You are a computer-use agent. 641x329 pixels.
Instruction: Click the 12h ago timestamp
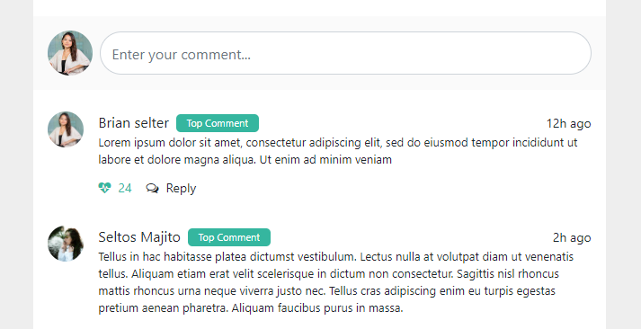[x=569, y=123]
